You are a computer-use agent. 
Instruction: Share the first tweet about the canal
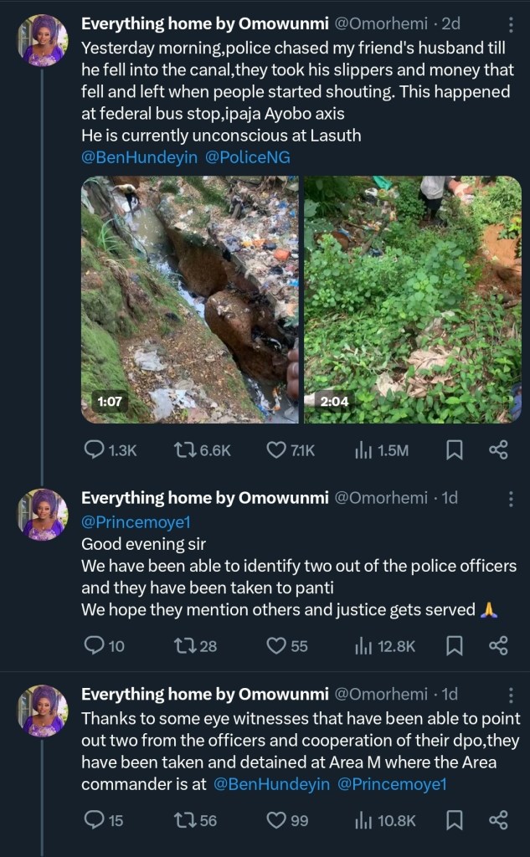pyautogui.click(x=498, y=450)
